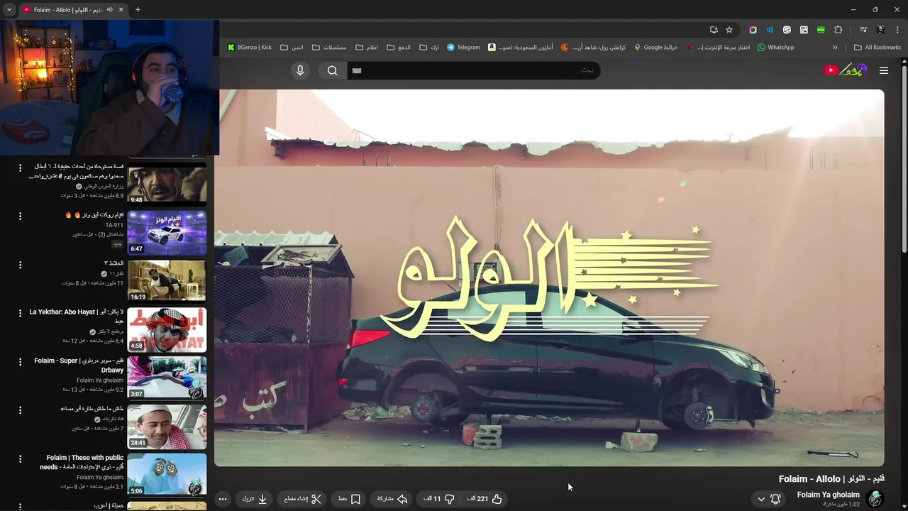Open the Telegram bookmark
The height and width of the screenshot is (511, 908).
click(x=464, y=48)
